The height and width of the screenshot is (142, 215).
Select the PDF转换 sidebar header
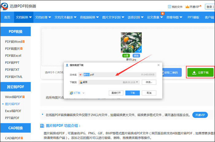[x=15, y=32]
